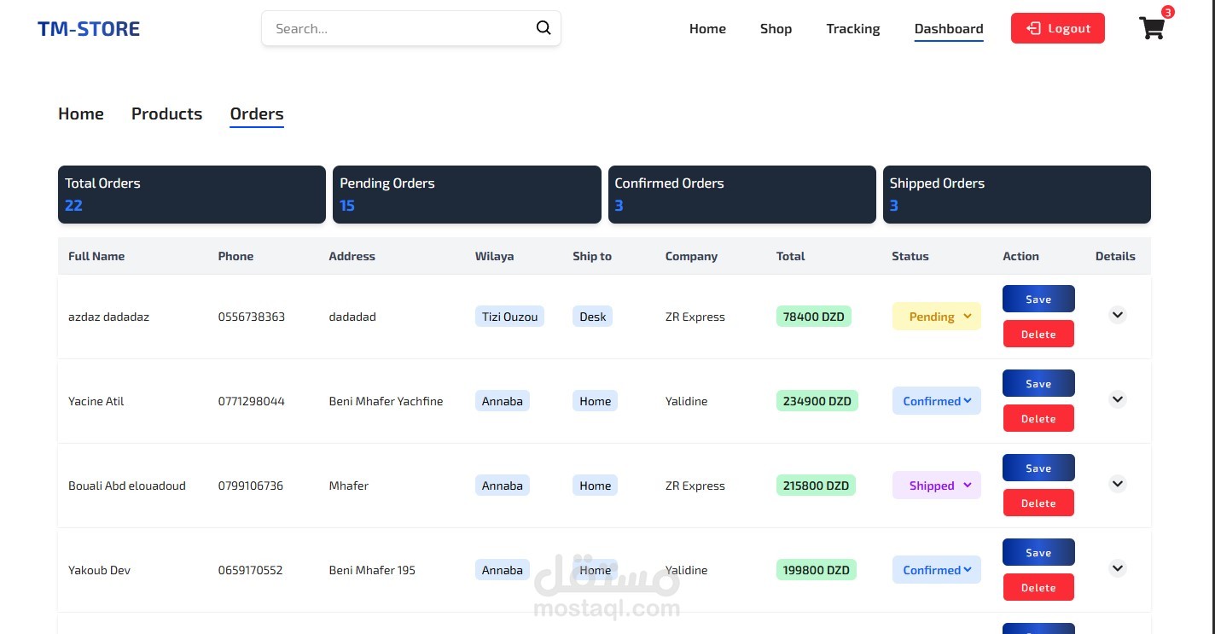1215x634 pixels.
Task: Open the Shop page
Action: coord(776,28)
